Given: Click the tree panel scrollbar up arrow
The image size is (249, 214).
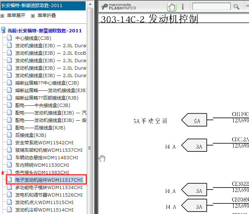Looking at the screenshot, I should (90, 4).
